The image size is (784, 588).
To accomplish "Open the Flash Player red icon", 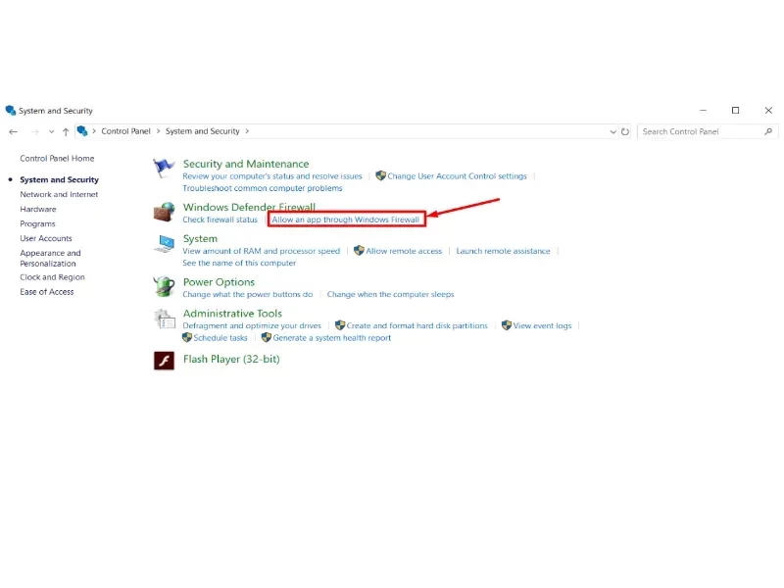I will point(164,360).
